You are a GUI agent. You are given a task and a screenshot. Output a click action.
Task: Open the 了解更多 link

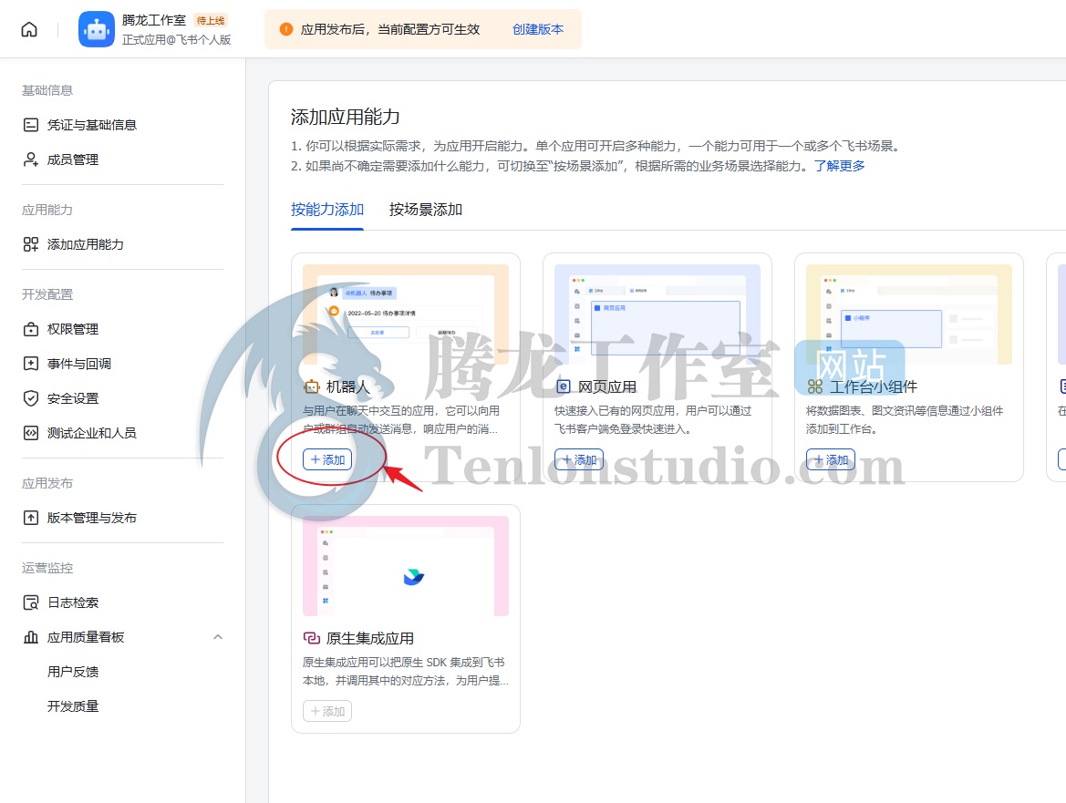point(839,166)
